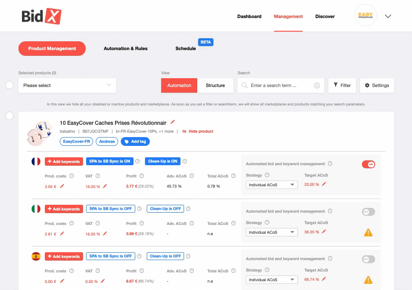Toggle France SPA to SB Sync is ON

coord(109,161)
